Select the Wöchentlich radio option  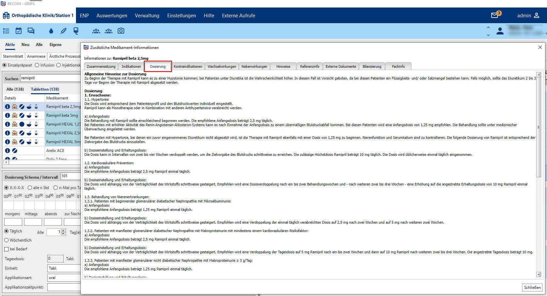[7, 240]
